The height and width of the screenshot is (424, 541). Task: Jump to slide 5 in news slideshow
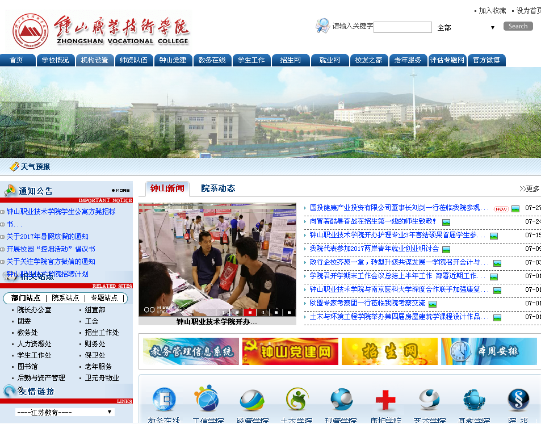(x=276, y=312)
